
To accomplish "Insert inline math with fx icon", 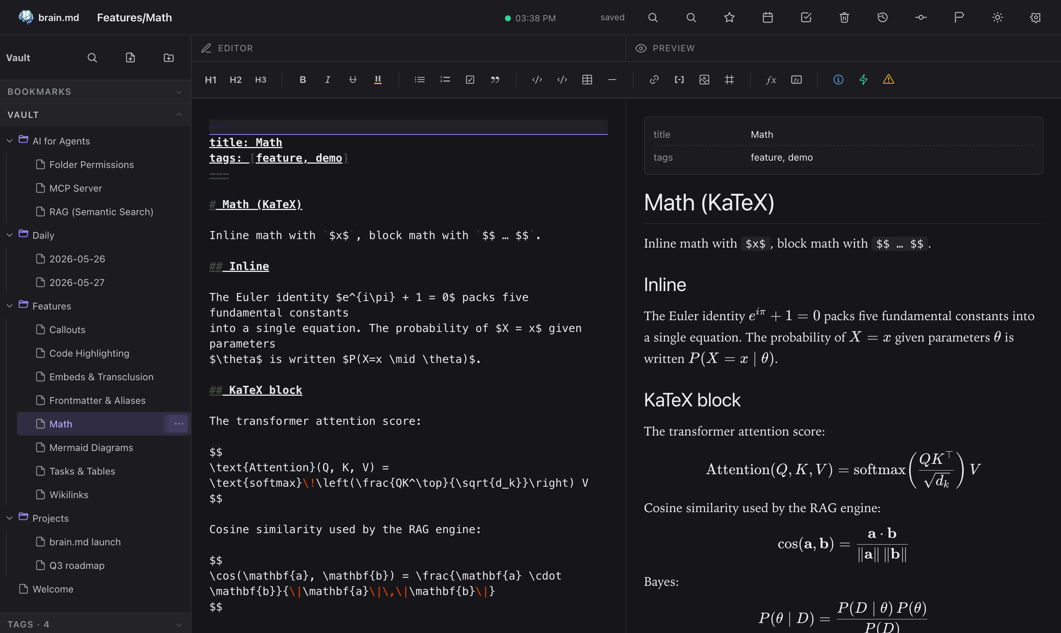I will tap(771, 80).
